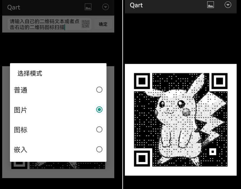Tap the Pikachu QR code image
Viewport: 241px width, 189px height.
(181, 120)
